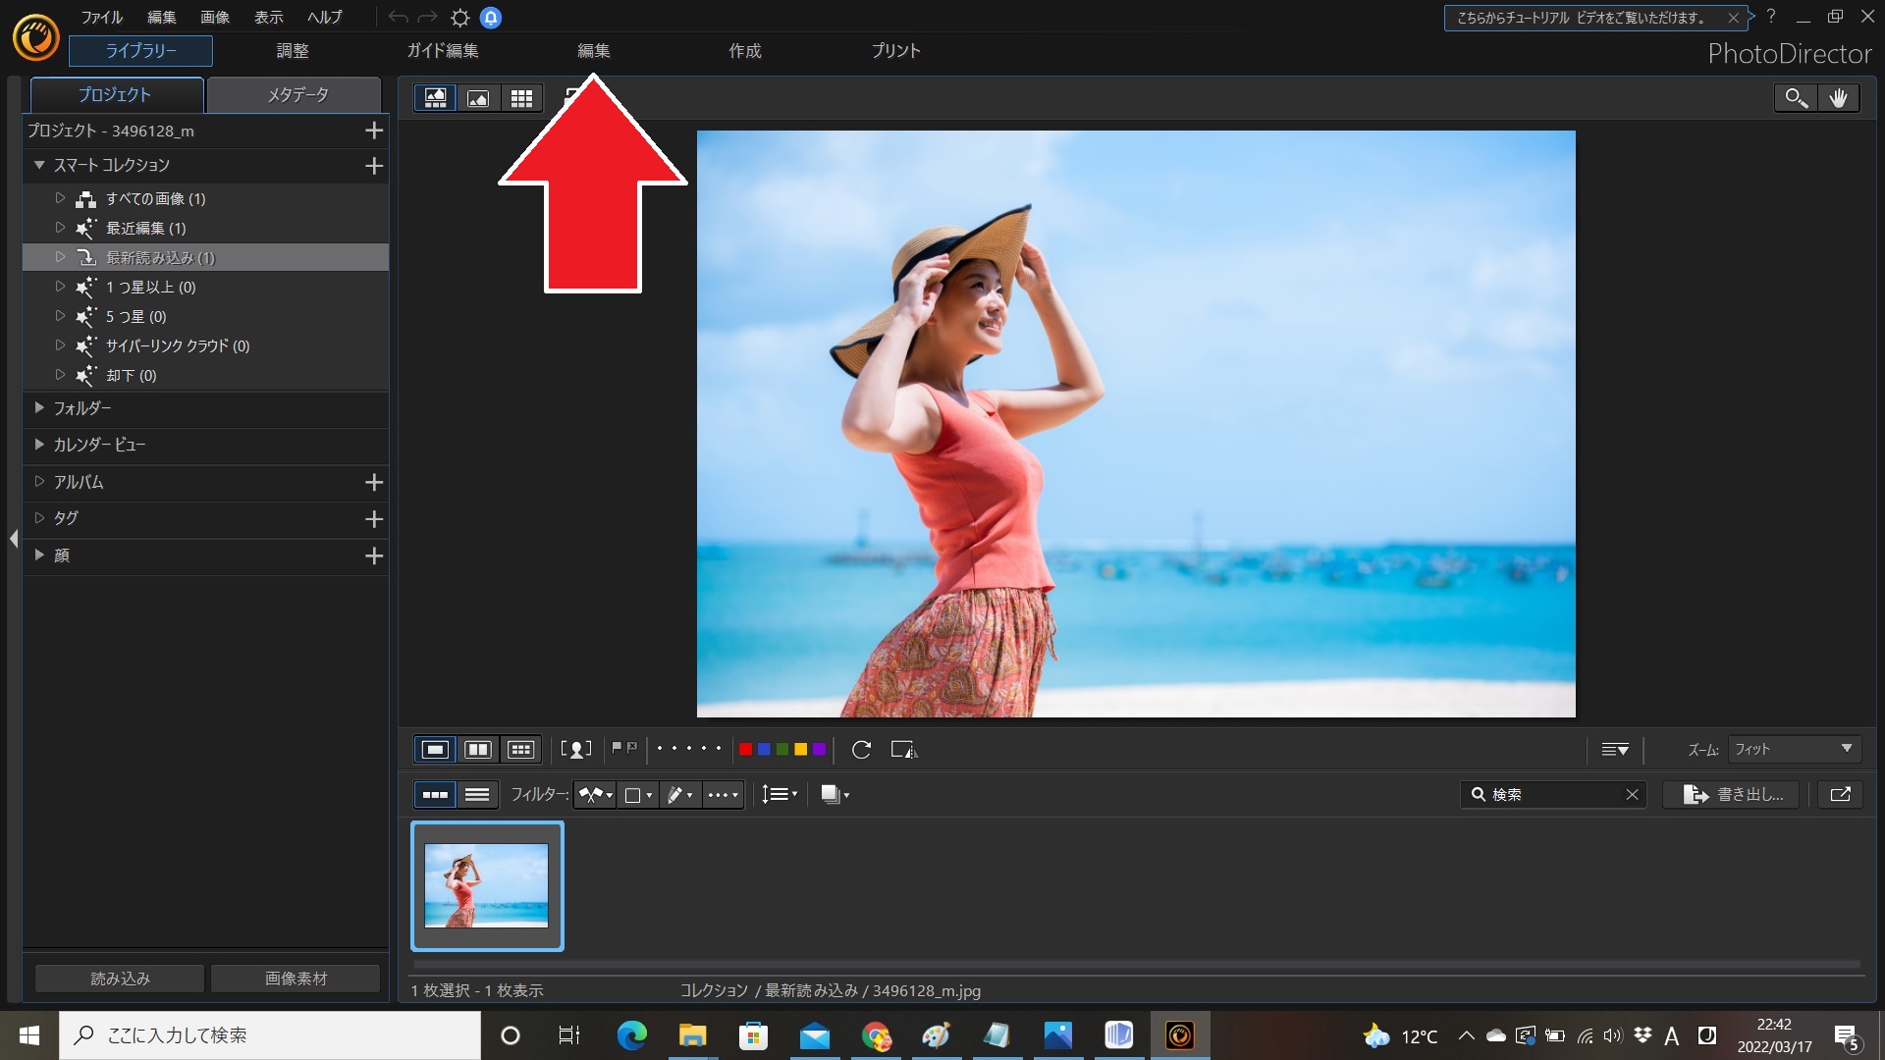The height and width of the screenshot is (1060, 1885).
Task: Select the 3496128_m.jpg thumbnail in filmstrip
Action: [487, 885]
